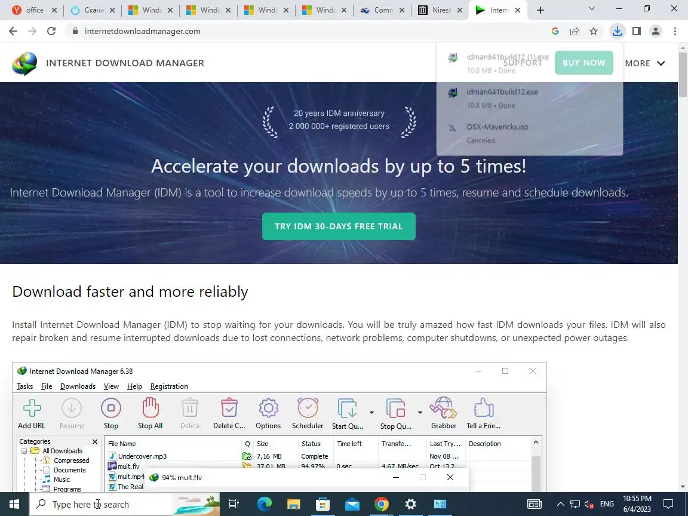Open Google icon in address bar
The height and width of the screenshot is (516, 688).
555,31
